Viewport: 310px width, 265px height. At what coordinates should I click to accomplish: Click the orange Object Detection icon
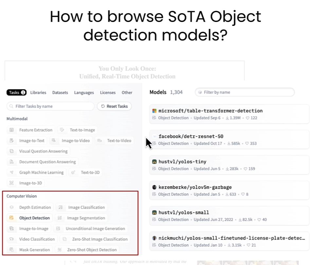point(12,218)
